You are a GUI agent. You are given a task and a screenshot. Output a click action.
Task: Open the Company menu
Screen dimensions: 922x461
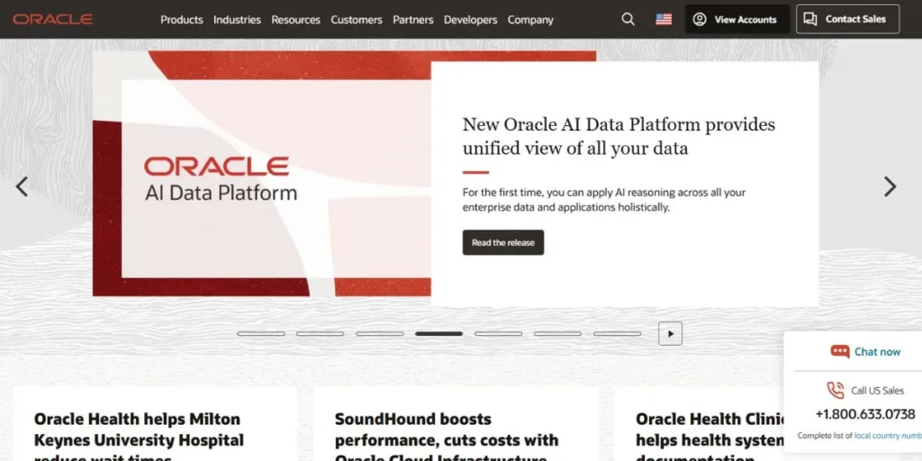pyautogui.click(x=530, y=20)
